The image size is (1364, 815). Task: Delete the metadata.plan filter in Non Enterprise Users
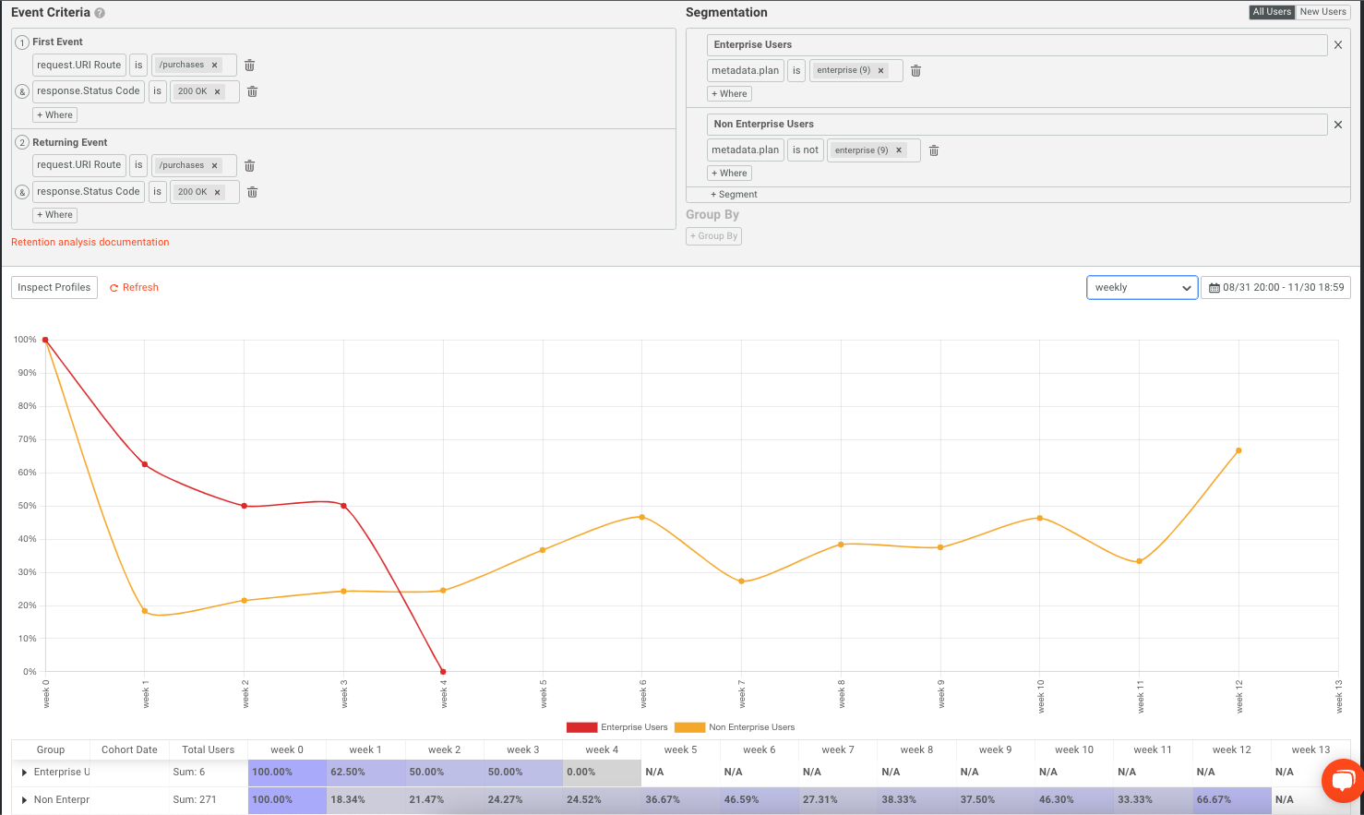tap(933, 150)
